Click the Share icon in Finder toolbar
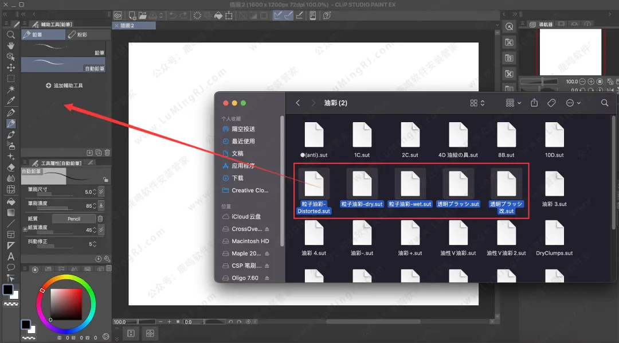This screenshot has width=619, height=343. [x=534, y=103]
